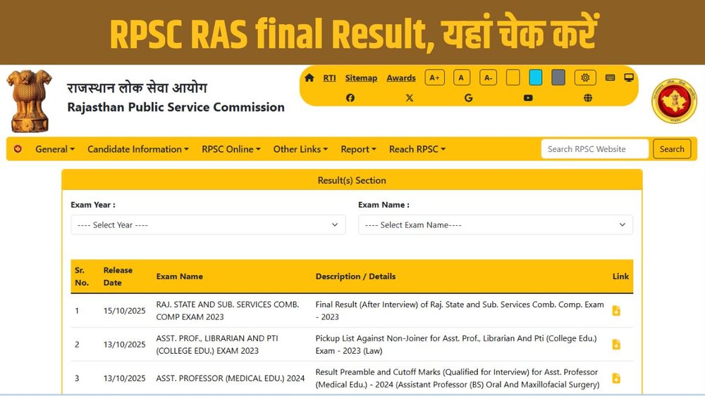
Task: Increase text size with A+ button
Action: (435, 78)
